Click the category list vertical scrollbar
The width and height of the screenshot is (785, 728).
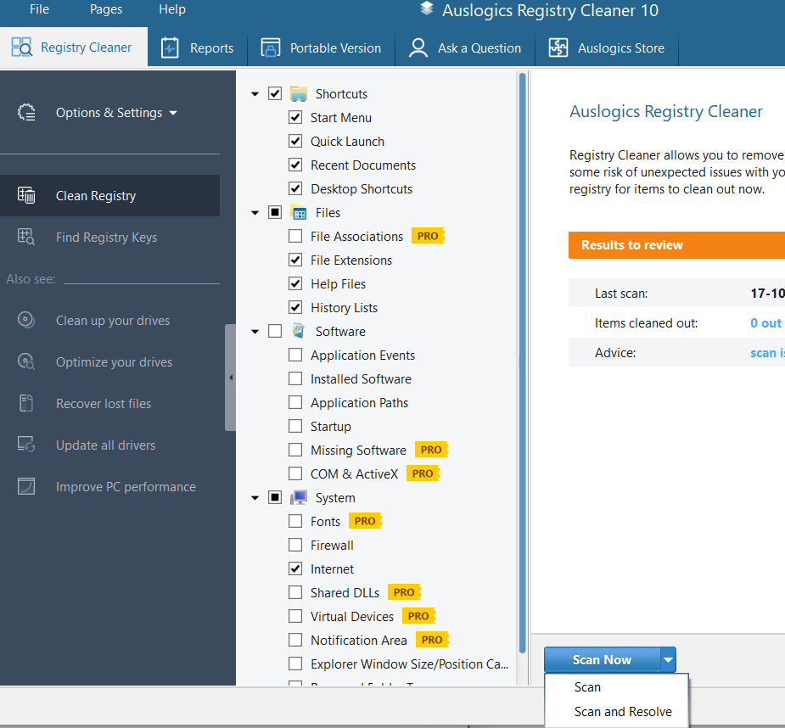coord(522,363)
